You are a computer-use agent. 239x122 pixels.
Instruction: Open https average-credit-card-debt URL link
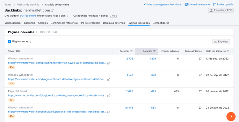(x=57, y=79)
